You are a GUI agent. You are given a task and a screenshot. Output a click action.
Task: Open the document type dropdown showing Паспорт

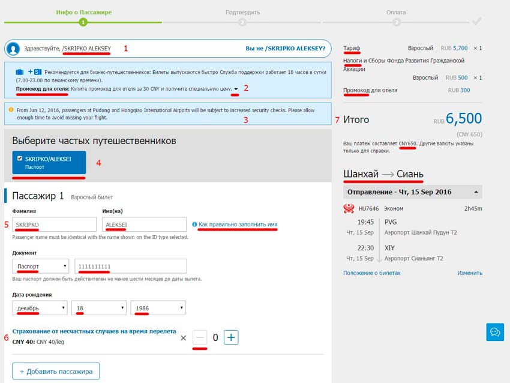tap(40, 266)
